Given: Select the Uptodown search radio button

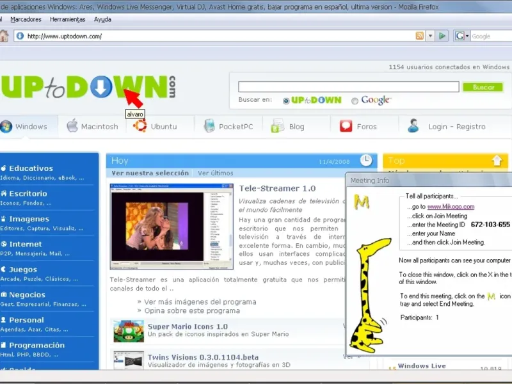Looking at the screenshot, I should [286, 101].
